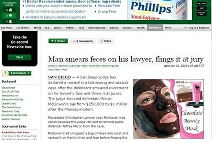Open the comments bubble icon in tracker

pos(10,16)
